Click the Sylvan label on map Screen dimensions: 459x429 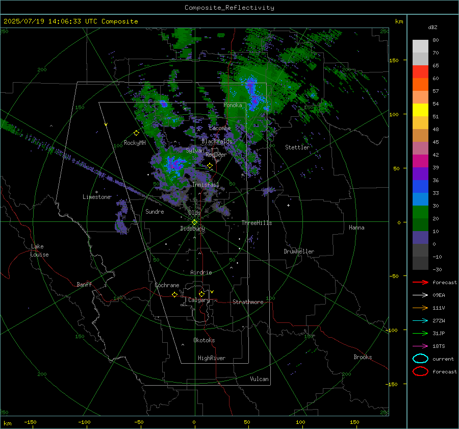[x=195, y=150]
